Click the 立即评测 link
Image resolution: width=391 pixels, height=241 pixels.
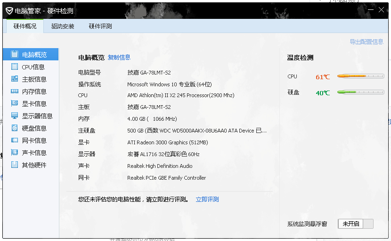(207, 199)
